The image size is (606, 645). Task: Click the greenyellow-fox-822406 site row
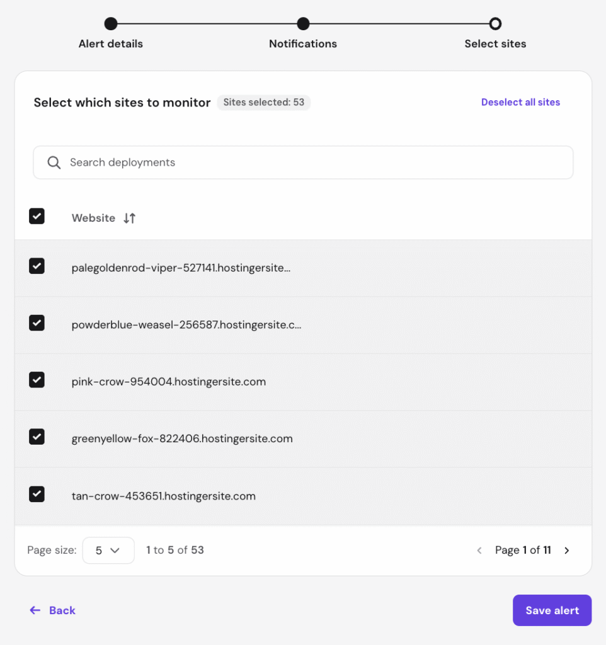[182, 439]
